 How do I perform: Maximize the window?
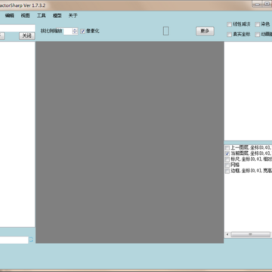(x=267, y=4)
